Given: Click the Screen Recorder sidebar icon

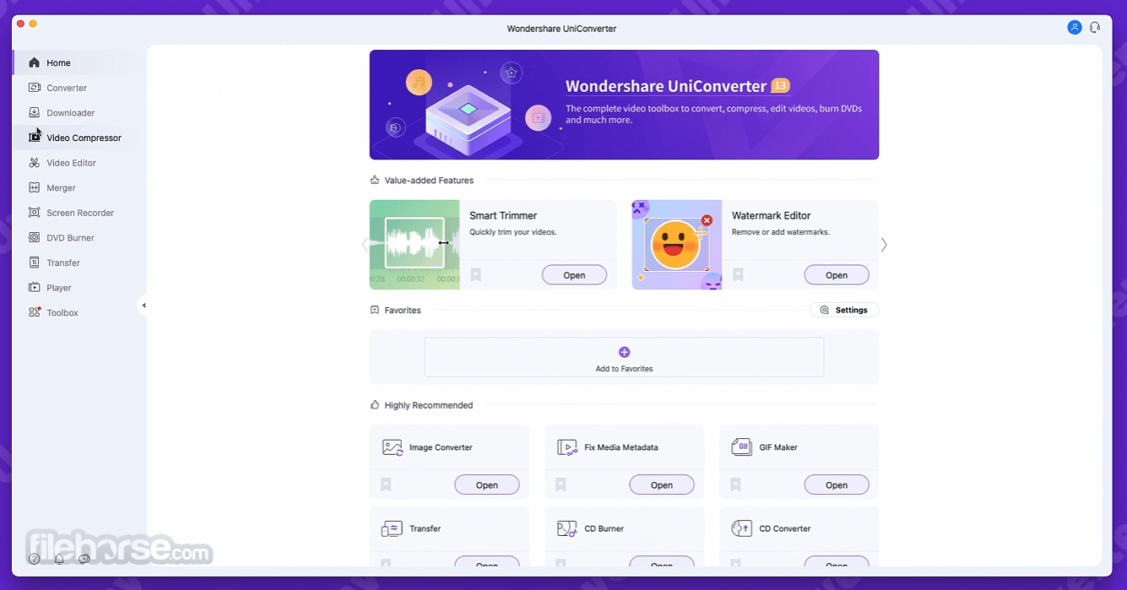Looking at the screenshot, I should (34, 213).
